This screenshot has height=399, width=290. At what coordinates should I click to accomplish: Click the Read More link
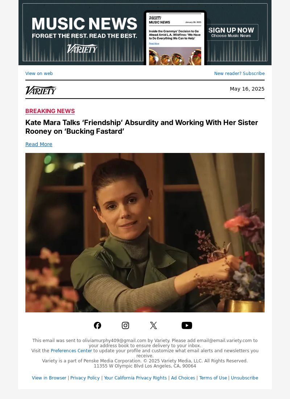pos(39,144)
